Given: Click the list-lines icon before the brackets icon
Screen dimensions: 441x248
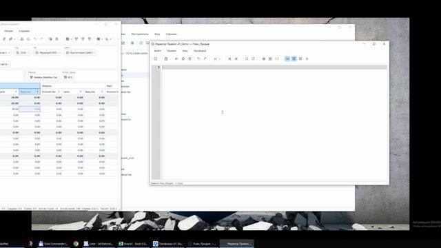Looking at the screenshot, I should click(270, 59).
